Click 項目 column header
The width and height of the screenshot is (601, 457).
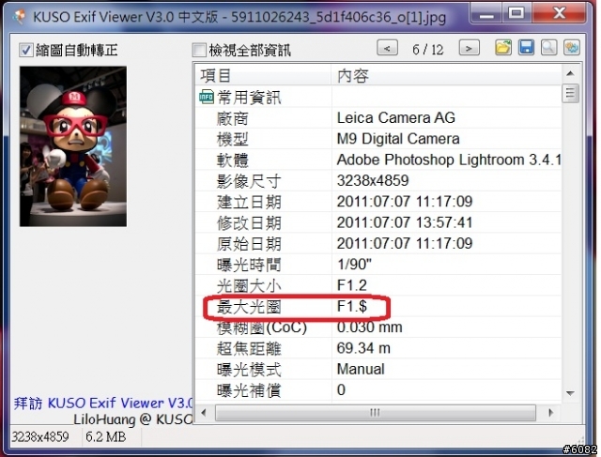coord(264,76)
